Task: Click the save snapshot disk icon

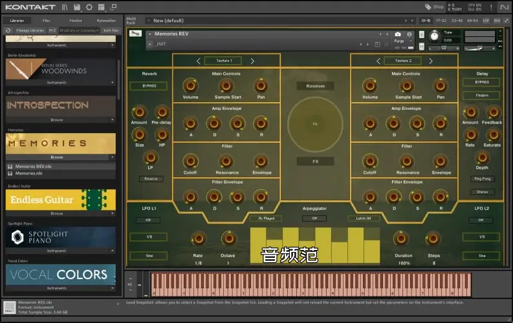Action: click(377, 45)
